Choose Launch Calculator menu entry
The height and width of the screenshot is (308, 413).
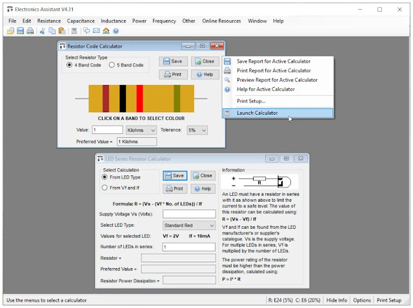[x=278, y=113]
